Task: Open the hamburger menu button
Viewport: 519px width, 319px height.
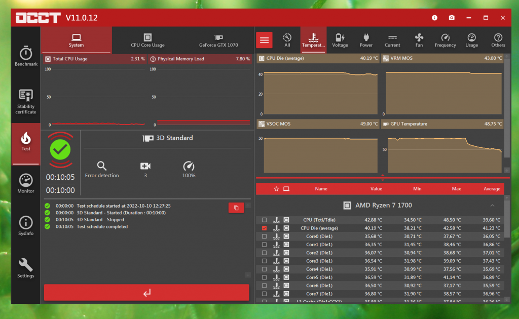Action: point(264,40)
